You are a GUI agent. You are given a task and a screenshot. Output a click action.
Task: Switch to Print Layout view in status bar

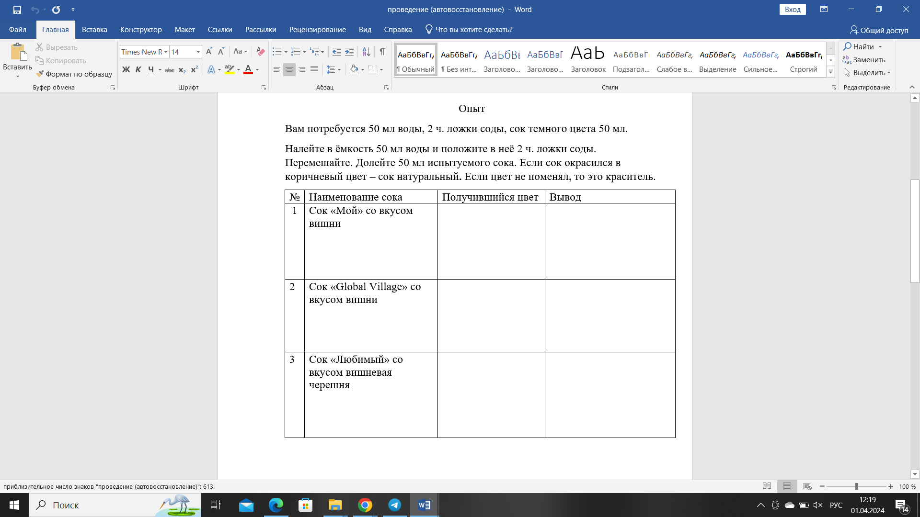coord(787,486)
